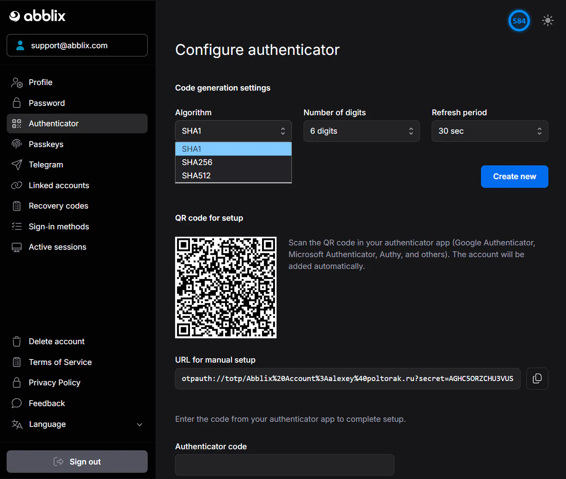The image size is (566, 479).
Task: Open Telegram settings
Action: coord(77,165)
